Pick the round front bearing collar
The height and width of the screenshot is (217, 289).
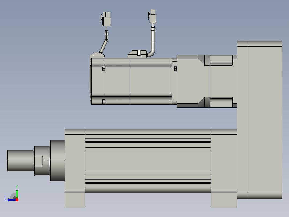point(57,161)
